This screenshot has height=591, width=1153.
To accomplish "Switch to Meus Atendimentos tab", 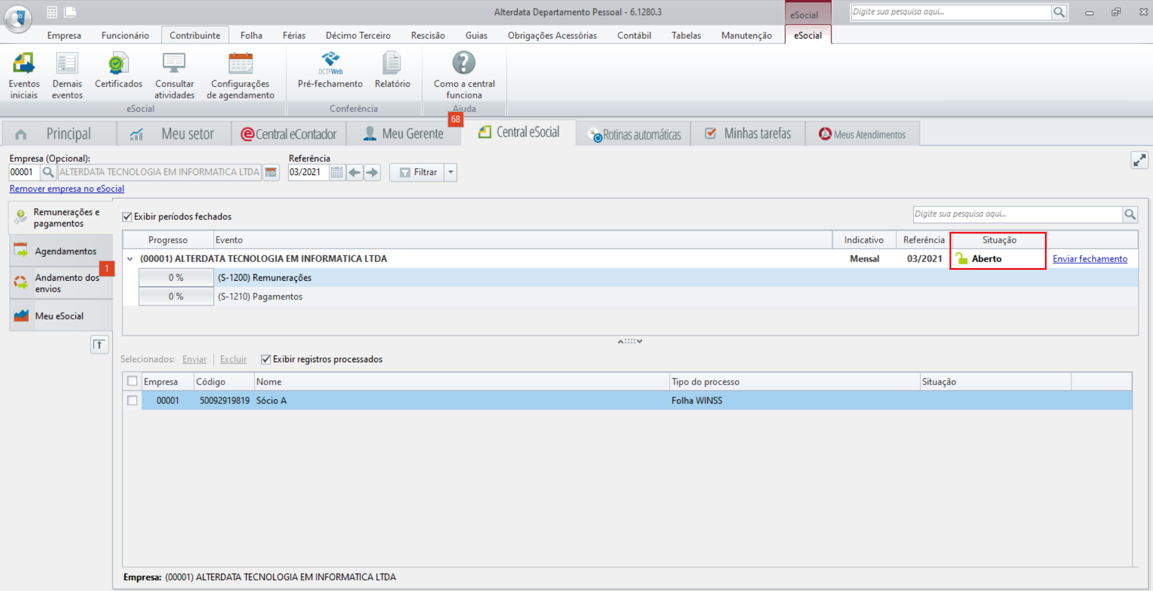I will coord(862,134).
